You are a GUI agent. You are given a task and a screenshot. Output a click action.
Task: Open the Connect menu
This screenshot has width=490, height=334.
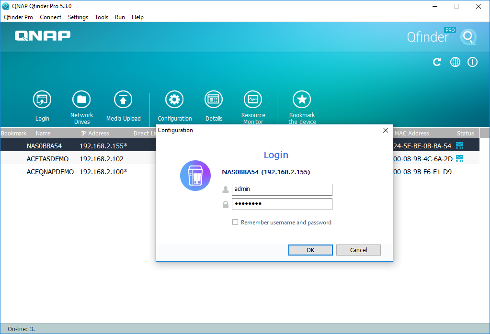pyautogui.click(x=50, y=17)
